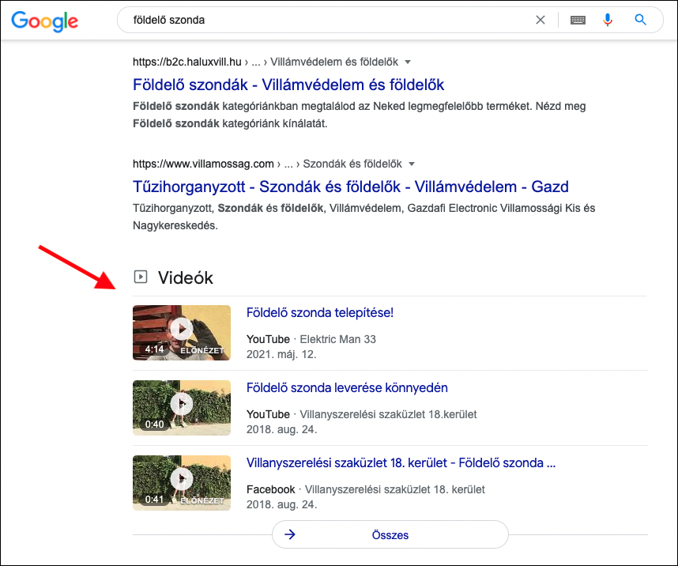
Task: Click the 'Videók' heading
Action: click(186, 277)
